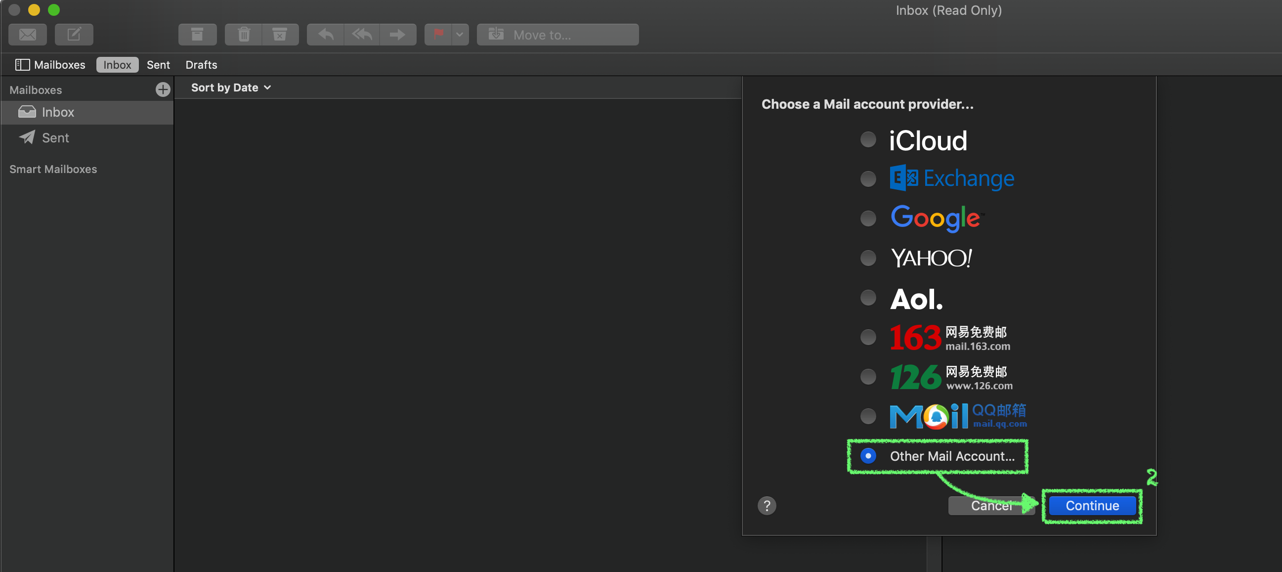This screenshot has width=1282, height=572.
Task: Choose the Yahoo provider radio button
Action: coord(868,258)
